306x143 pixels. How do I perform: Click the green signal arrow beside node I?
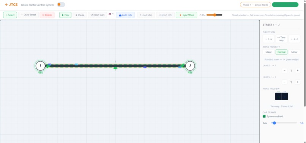[48, 66]
